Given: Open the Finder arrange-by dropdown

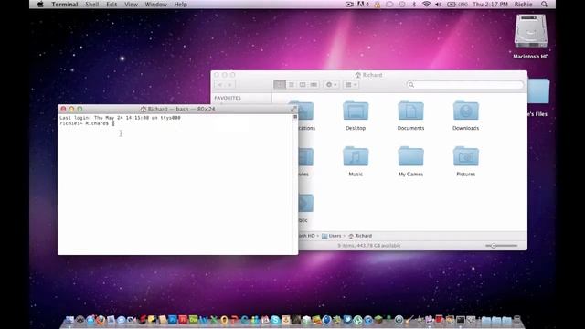Looking at the screenshot, I should coord(351,85).
